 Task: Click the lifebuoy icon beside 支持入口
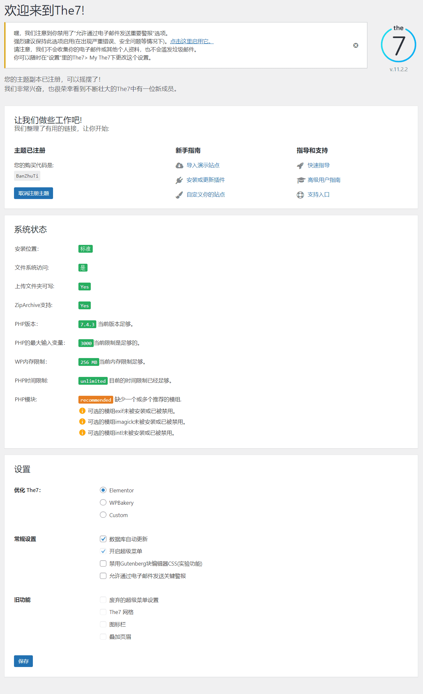coord(300,195)
